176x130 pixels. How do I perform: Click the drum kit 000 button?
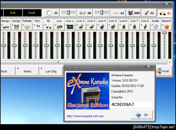click(134, 13)
